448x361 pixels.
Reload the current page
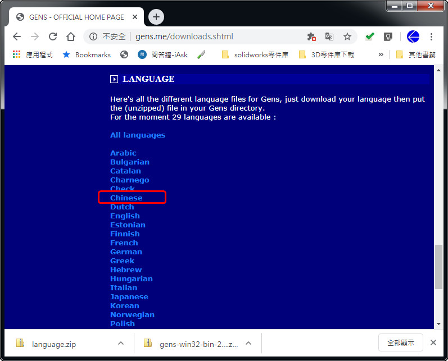(x=53, y=36)
